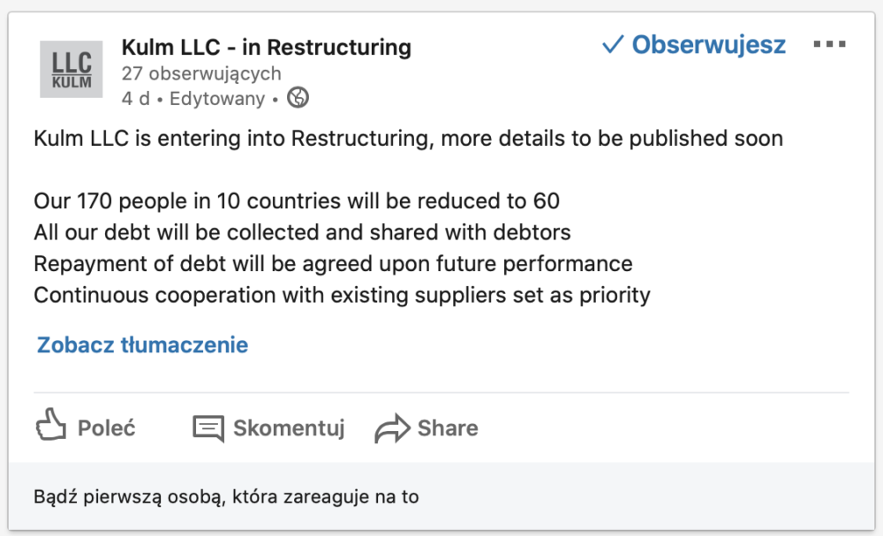Click the Edytowany edited indicator
This screenshot has height=536, width=883.
tap(217, 99)
